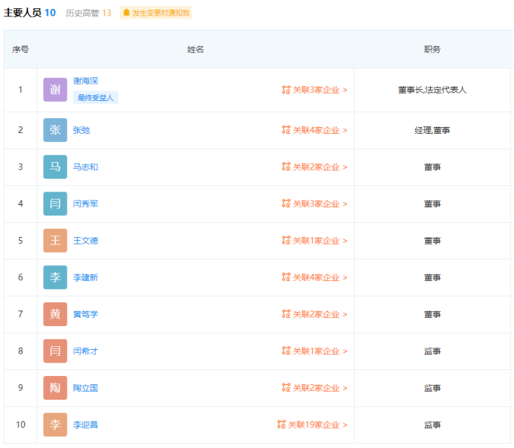Expand 关联19家企业 for 李迎昌

[312, 425]
